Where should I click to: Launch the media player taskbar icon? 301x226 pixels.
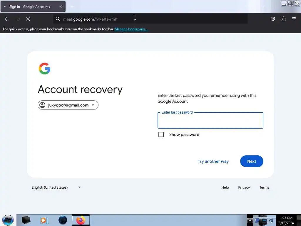coord(44,220)
